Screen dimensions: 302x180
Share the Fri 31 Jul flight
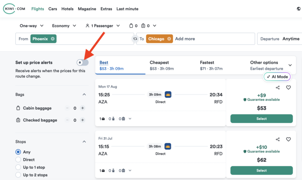point(277,139)
